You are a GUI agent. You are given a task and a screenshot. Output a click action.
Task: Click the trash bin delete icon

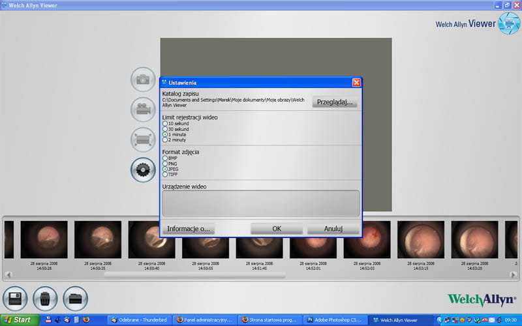[45, 299]
